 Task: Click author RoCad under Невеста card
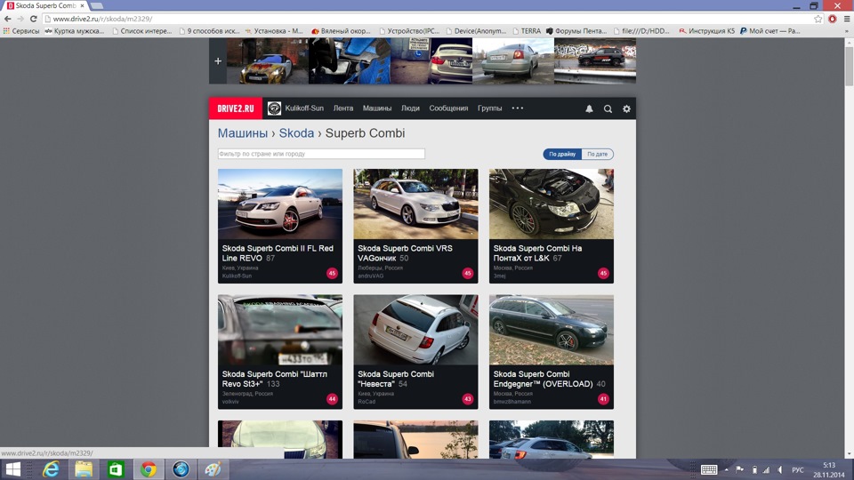pos(367,402)
